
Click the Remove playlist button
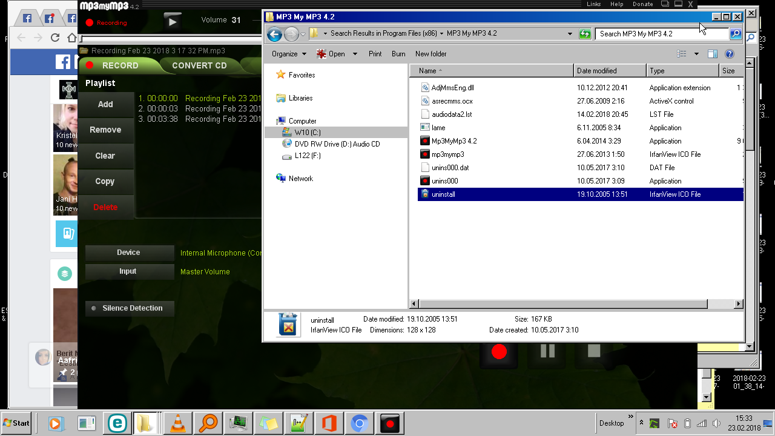point(105,130)
